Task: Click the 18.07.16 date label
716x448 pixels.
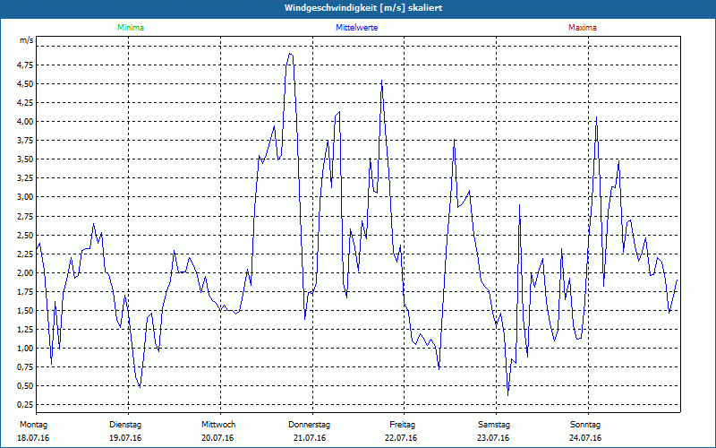Action: point(33,438)
